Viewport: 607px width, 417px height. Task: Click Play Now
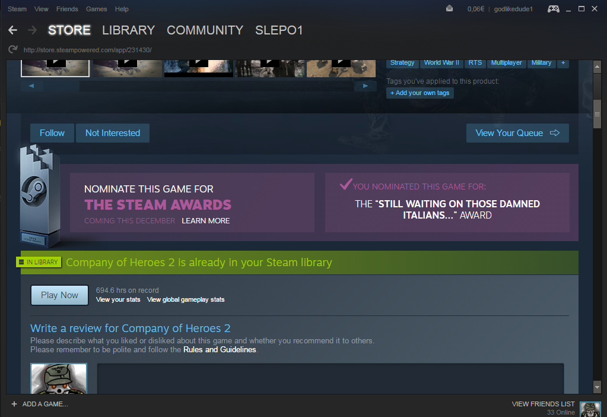point(59,295)
